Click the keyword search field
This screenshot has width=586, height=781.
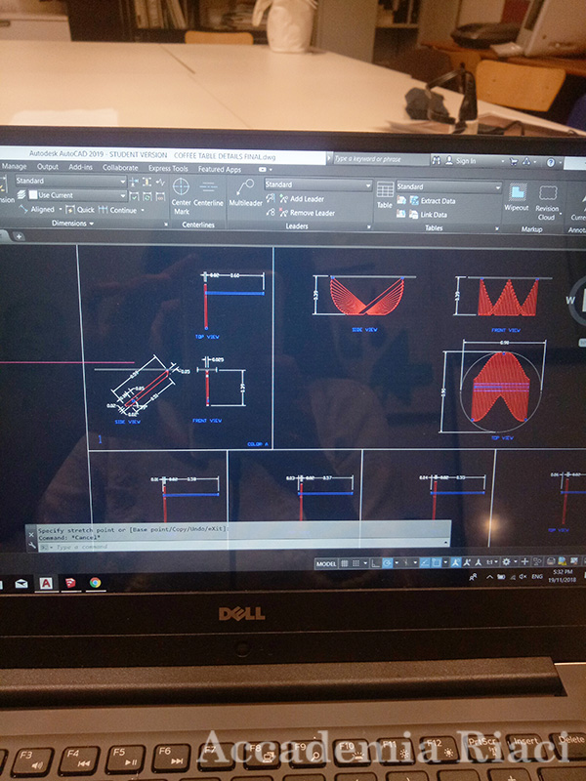(380, 159)
